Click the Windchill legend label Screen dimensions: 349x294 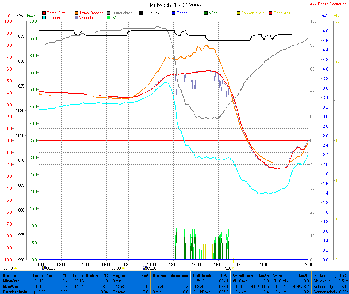[87, 17]
